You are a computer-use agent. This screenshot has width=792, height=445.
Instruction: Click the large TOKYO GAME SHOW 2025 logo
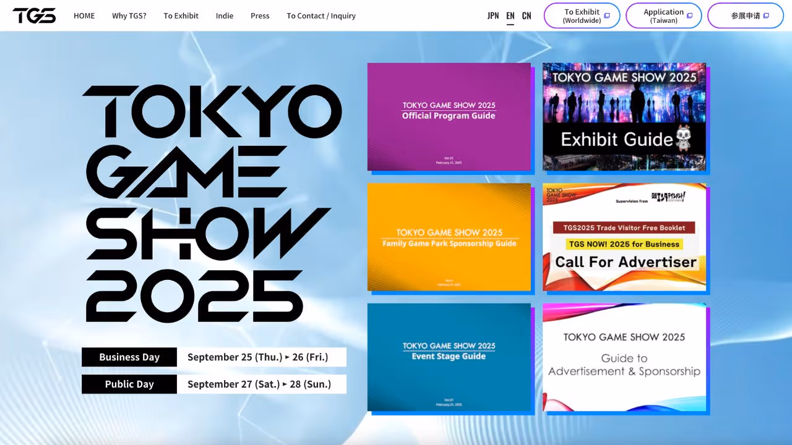tap(212, 204)
